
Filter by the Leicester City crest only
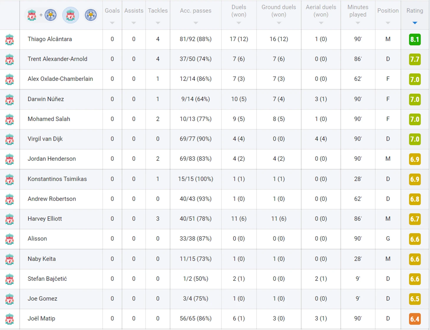tap(91, 15)
